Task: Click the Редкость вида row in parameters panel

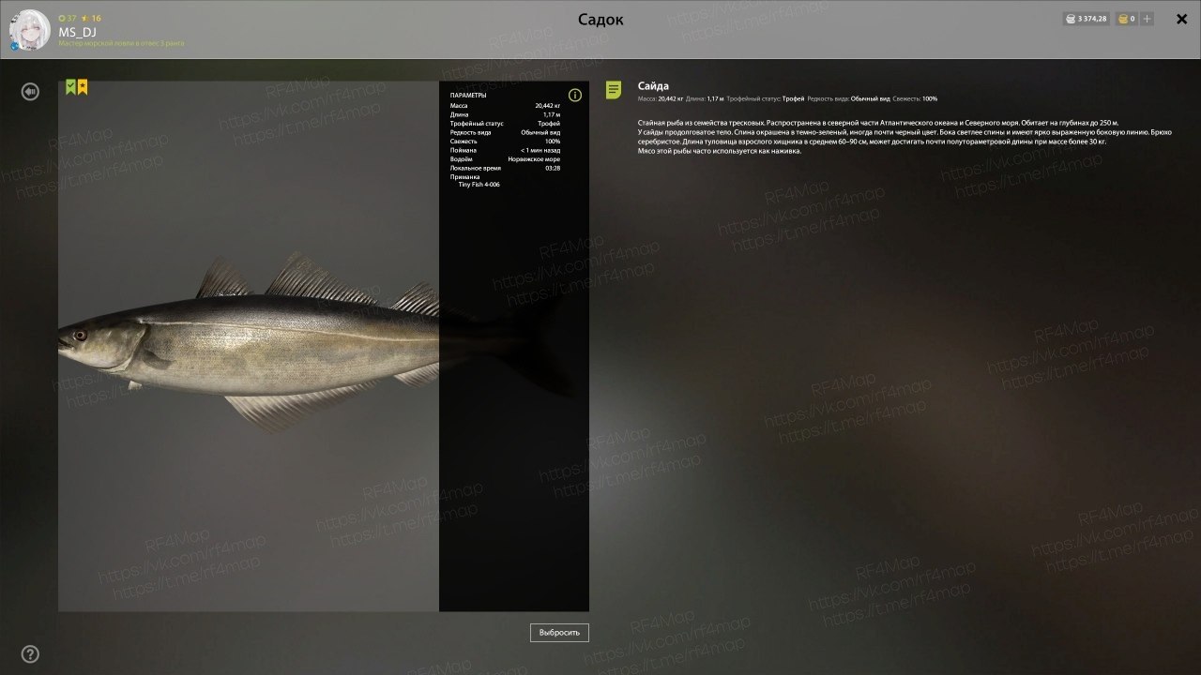Action: [x=505, y=132]
